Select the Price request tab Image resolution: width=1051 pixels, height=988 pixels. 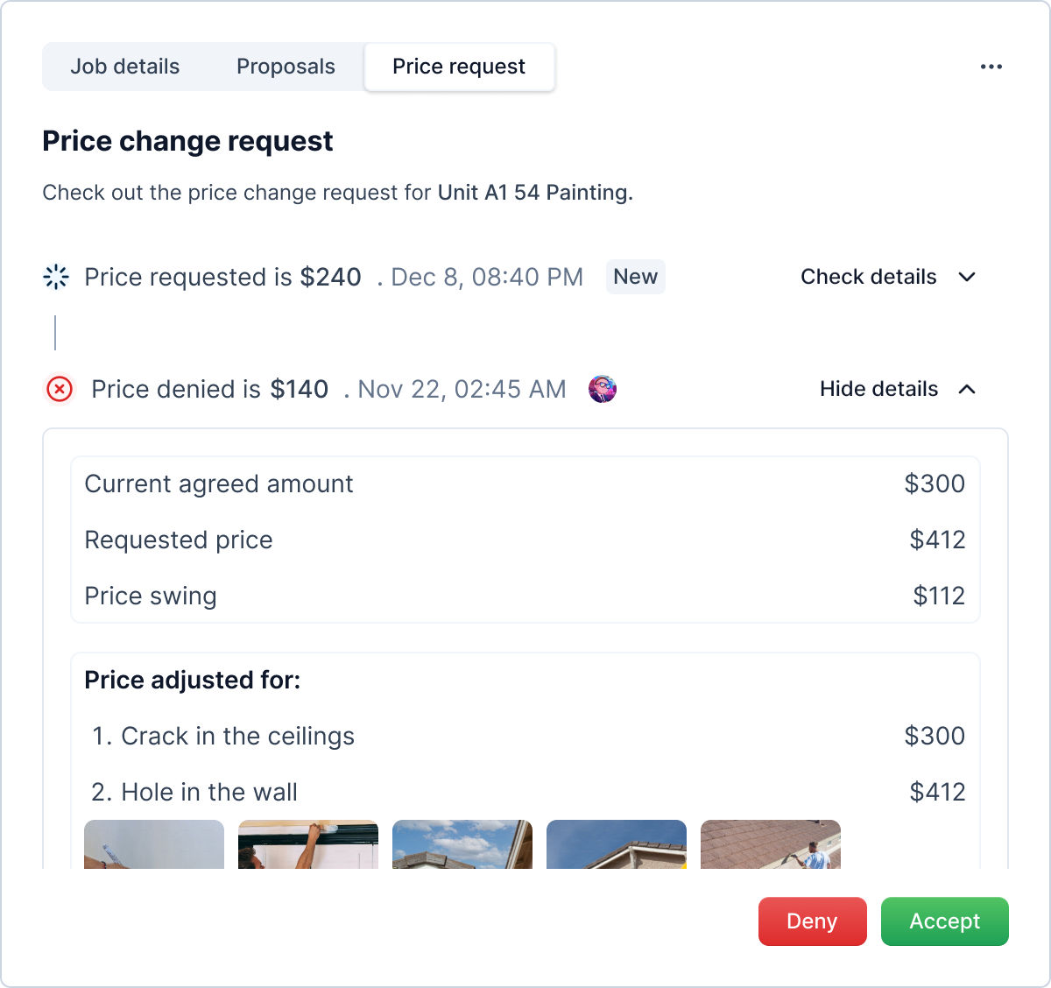pos(459,67)
